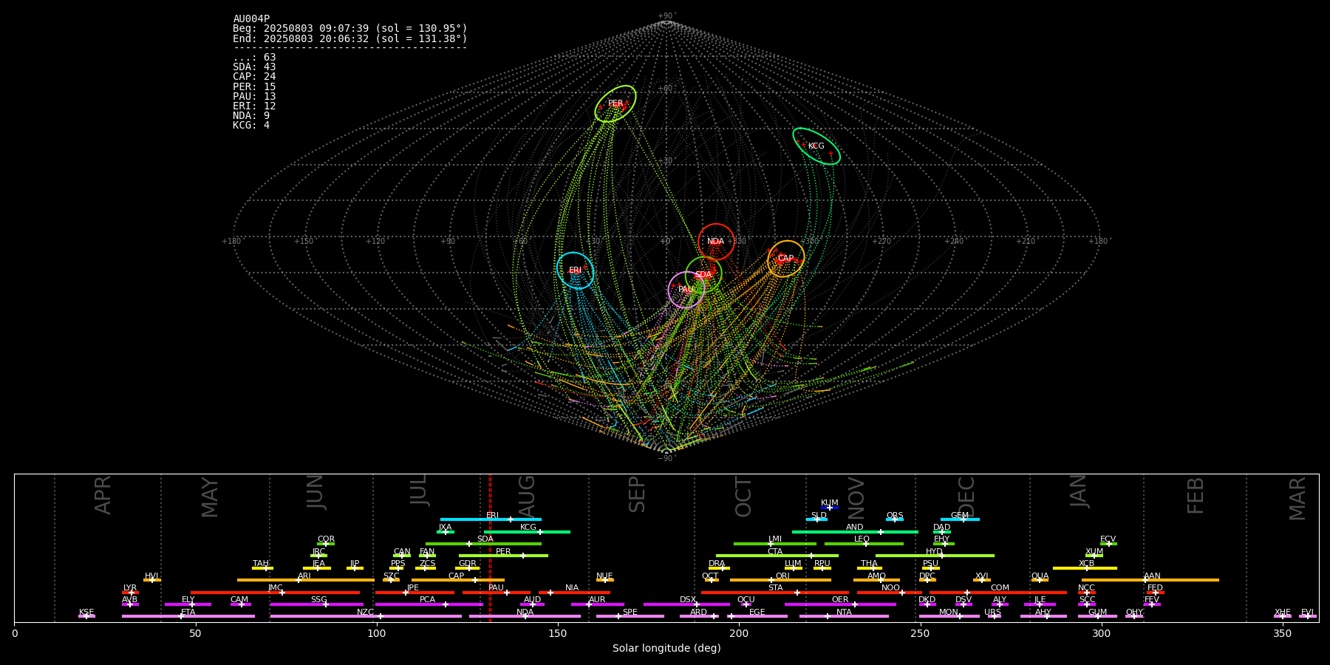Select the PCA purple bar in timeline
This screenshot has width=1330, height=665.
[x=429, y=604]
